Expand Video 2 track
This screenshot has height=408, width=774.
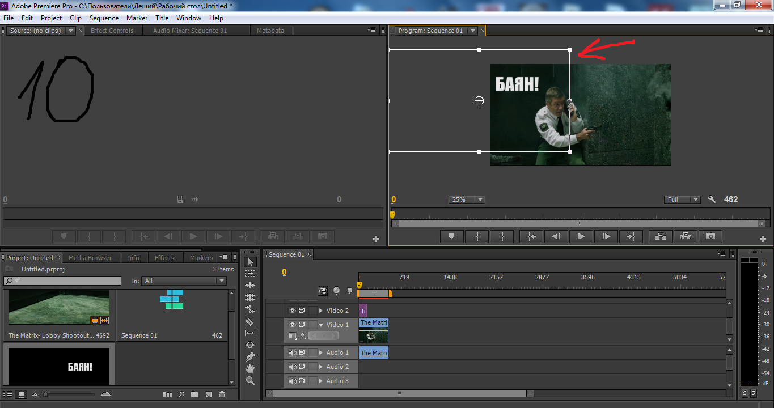[321, 311]
